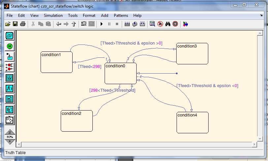This screenshot has height=161, width=268.
Task: Select the Simulink function tool
Action: (x=9, y=120)
